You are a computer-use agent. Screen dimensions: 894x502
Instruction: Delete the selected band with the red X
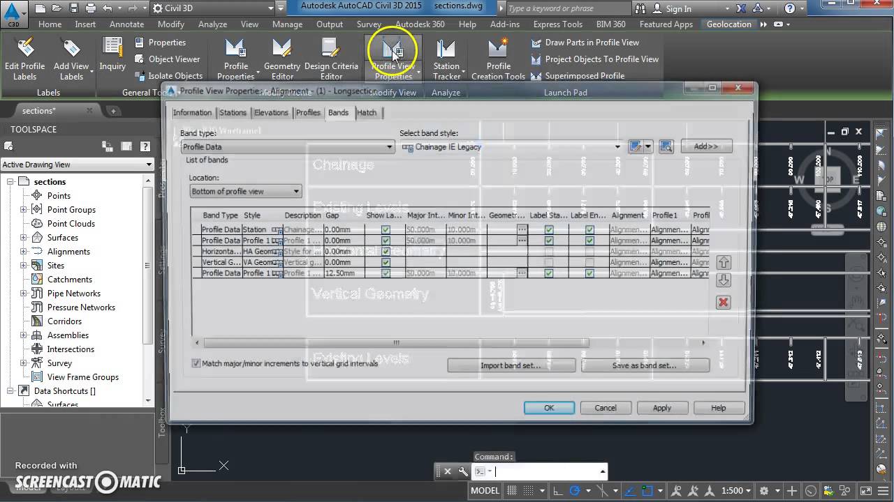click(724, 302)
